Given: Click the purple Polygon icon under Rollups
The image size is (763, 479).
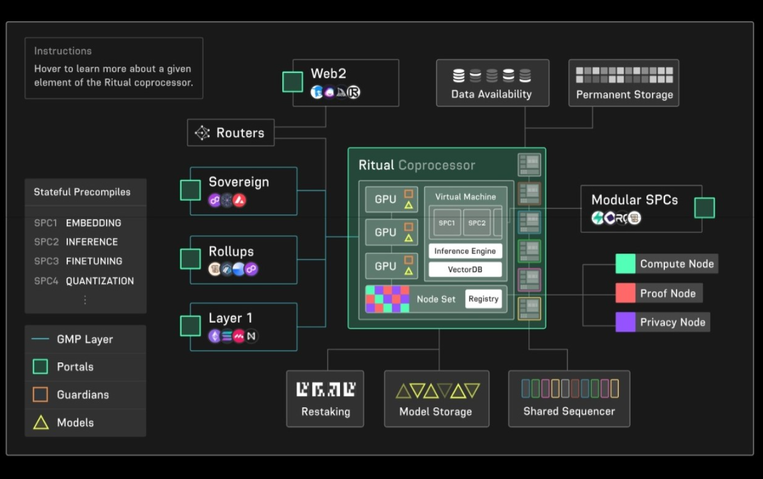Looking at the screenshot, I should tap(251, 269).
